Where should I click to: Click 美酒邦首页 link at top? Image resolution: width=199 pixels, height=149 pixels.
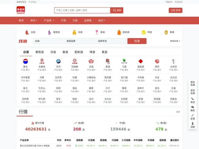21,2
